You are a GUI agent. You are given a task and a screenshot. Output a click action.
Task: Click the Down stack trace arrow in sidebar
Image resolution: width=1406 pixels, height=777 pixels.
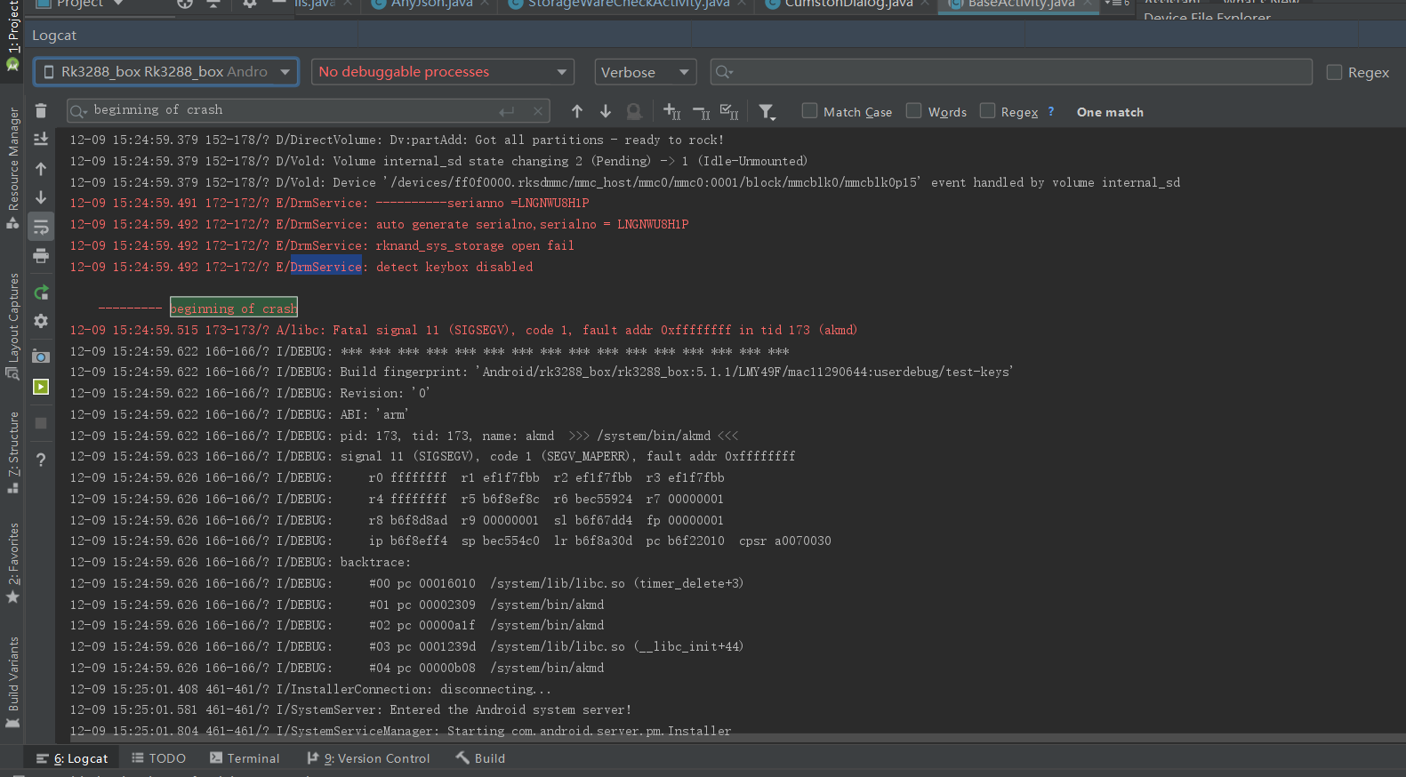(41, 197)
